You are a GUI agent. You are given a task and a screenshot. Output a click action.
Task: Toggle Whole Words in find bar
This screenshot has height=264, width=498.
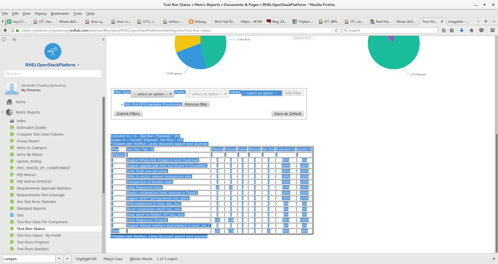(x=141, y=259)
